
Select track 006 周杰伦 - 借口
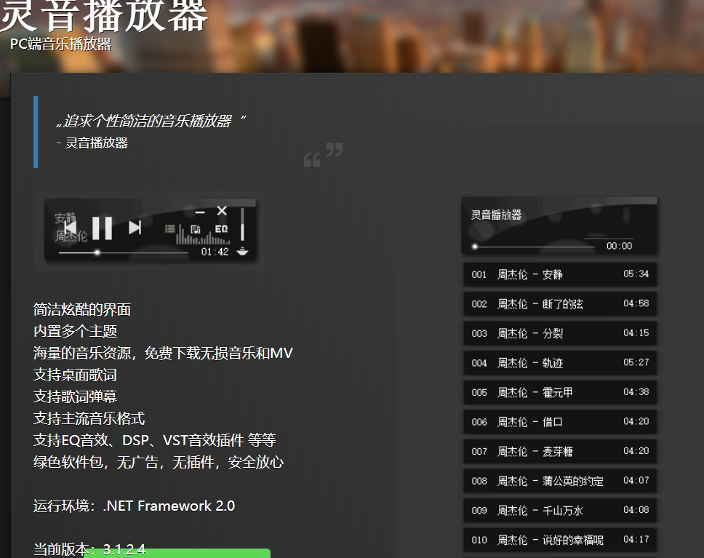pyautogui.click(x=560, y=422)
